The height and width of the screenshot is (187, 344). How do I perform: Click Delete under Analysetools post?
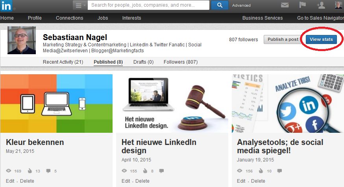click(258, 181)
